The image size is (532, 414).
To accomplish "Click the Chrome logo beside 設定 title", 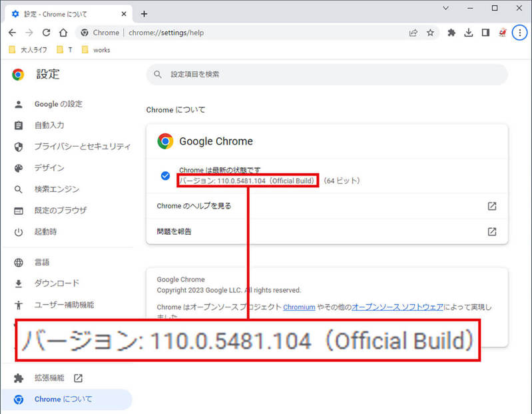I will tap(18, 74).
